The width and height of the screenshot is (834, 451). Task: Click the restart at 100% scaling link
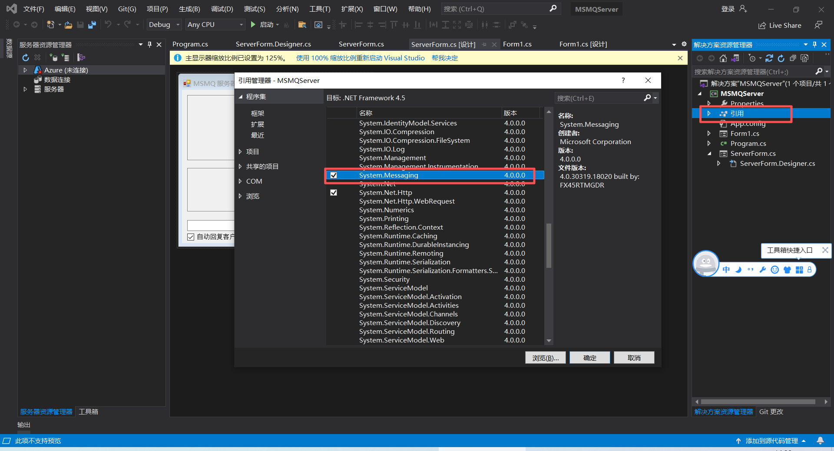click(361, 58)
